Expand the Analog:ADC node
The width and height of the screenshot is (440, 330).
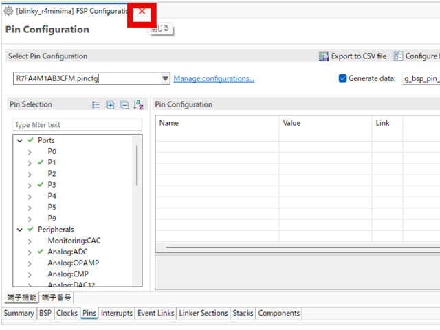pos(30,252)
